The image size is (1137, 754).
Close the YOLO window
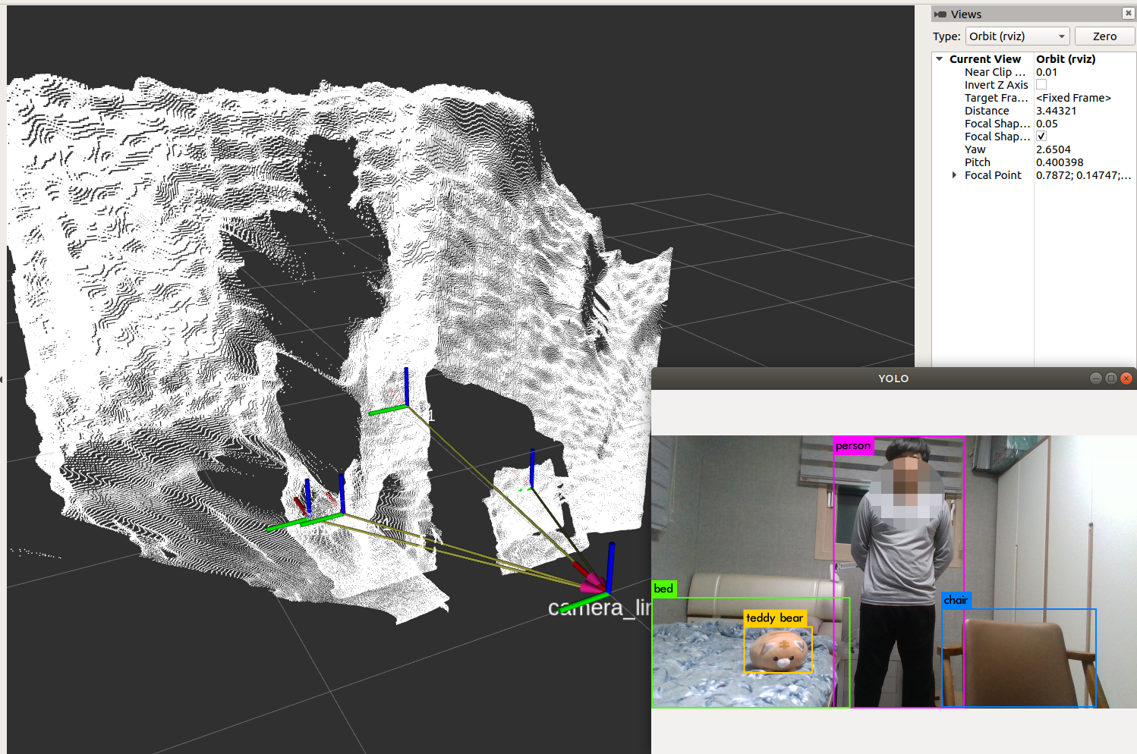(1126, 379)
